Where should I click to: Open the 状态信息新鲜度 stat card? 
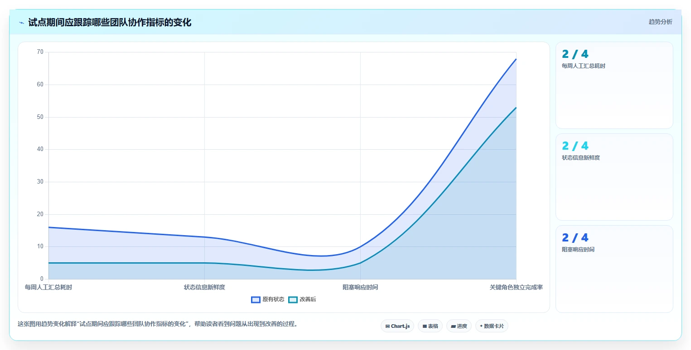pyautogui.click(x=614, y=177)
